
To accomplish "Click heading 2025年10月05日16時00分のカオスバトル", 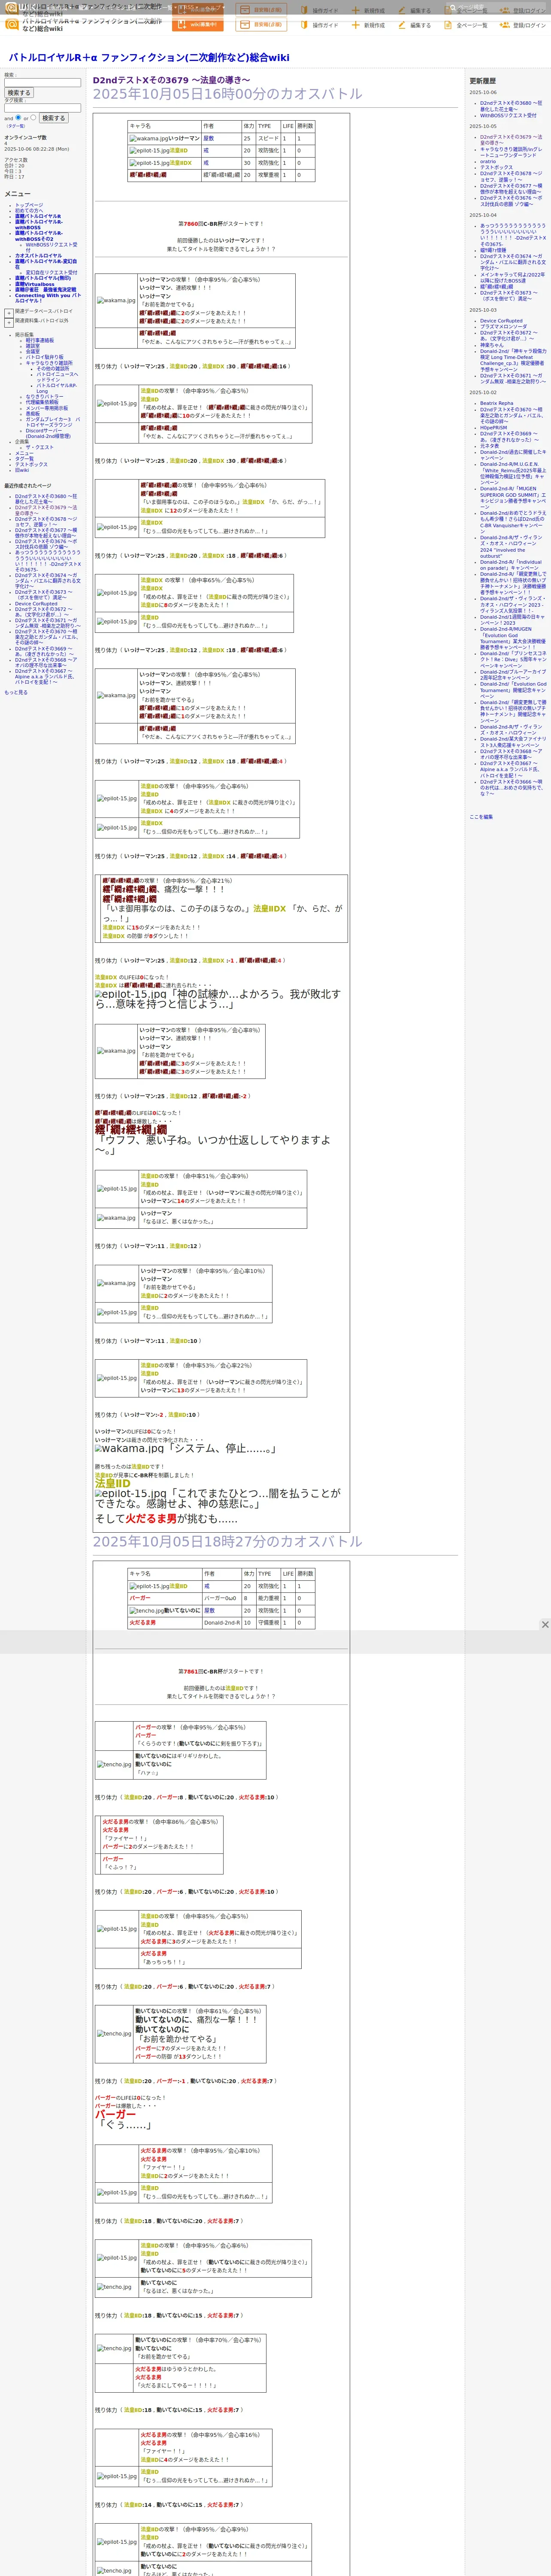I will (x=228, y=94).
